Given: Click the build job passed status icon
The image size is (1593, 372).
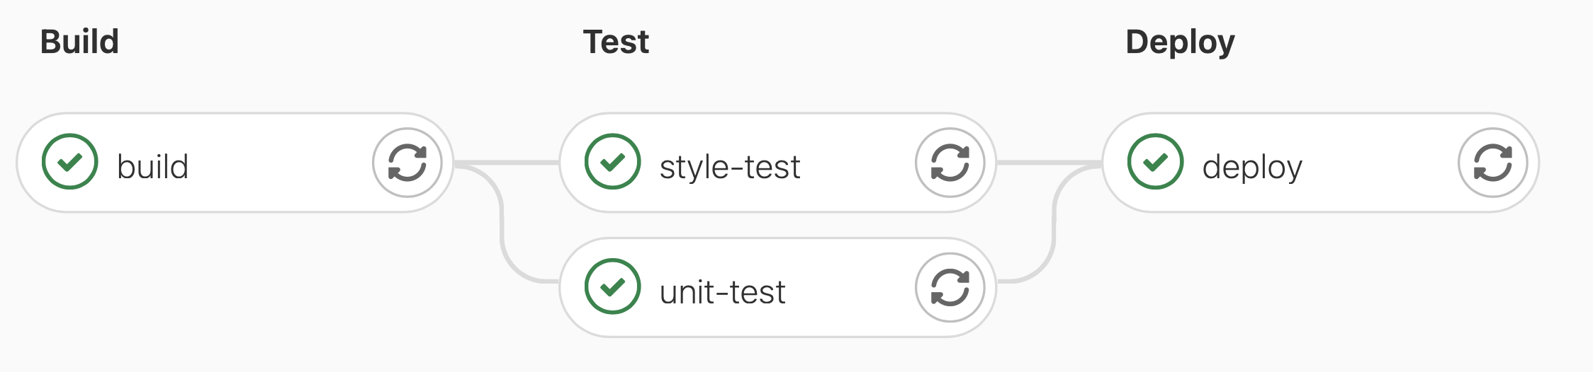Looking at the screenshot, I should (x=69, y=162).
